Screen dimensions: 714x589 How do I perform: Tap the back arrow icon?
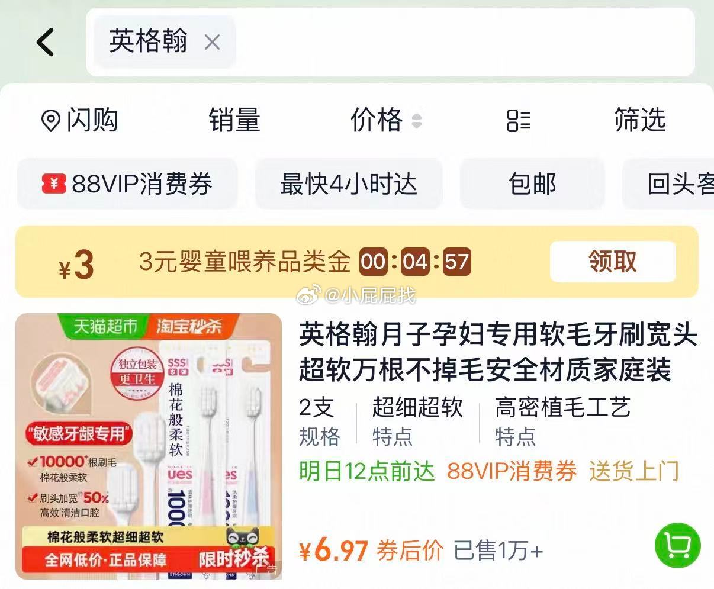46,42
